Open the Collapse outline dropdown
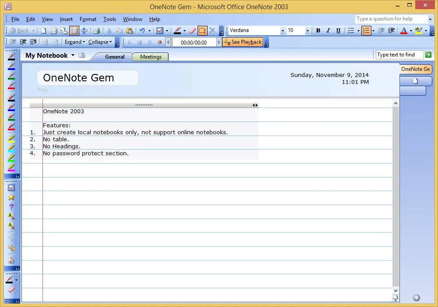The image size is (438, 307). tap(100, 42)
